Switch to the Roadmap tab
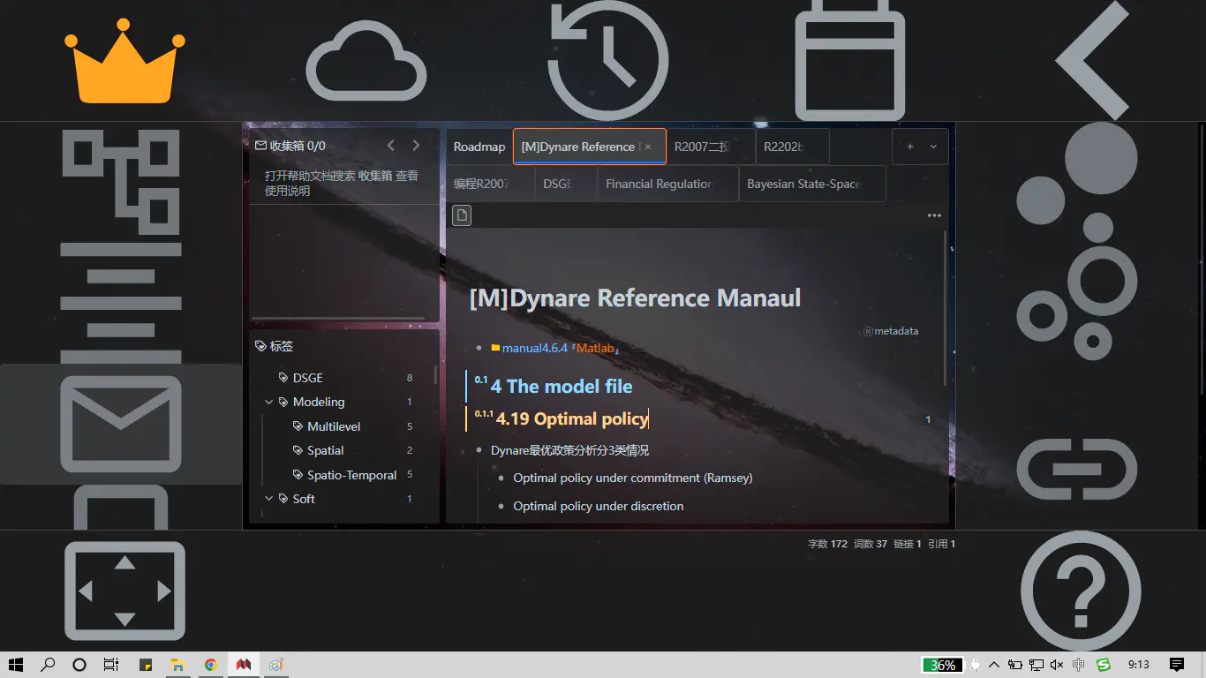 479,147
